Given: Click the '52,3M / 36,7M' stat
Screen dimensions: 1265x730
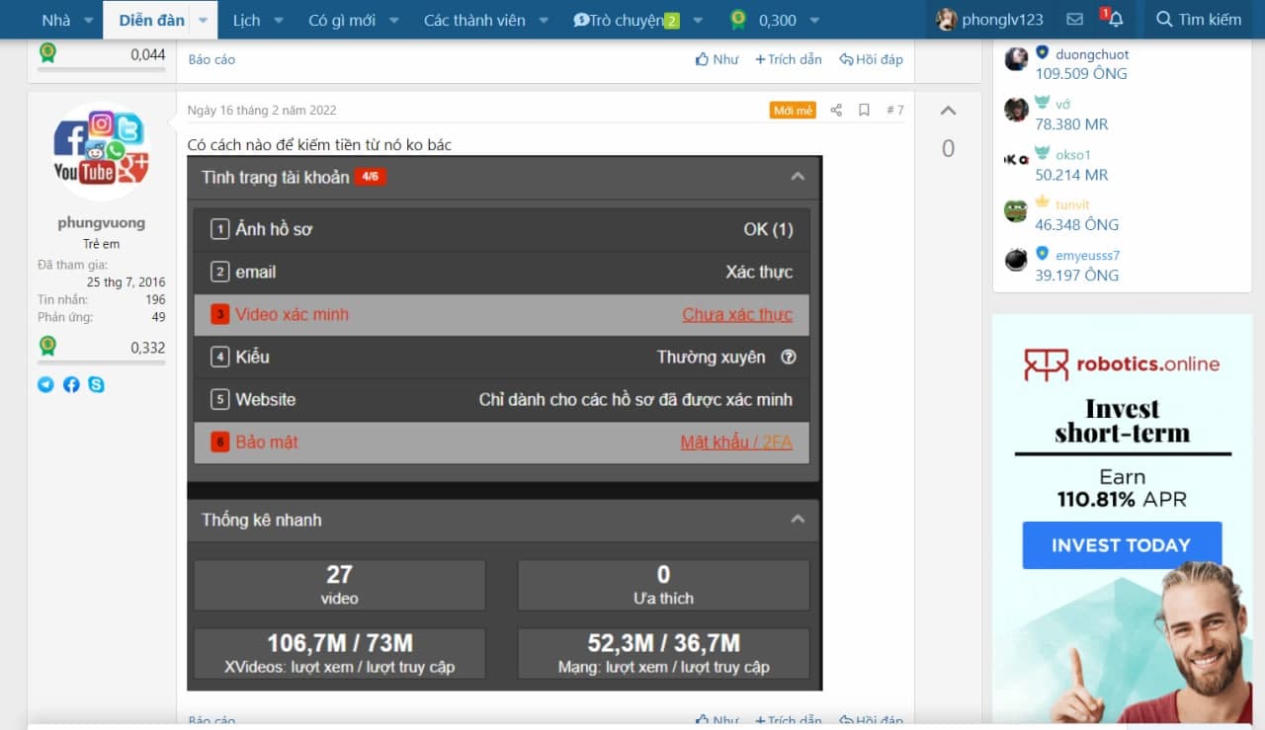Looking at the screenshot, I should tap(663, 654).
